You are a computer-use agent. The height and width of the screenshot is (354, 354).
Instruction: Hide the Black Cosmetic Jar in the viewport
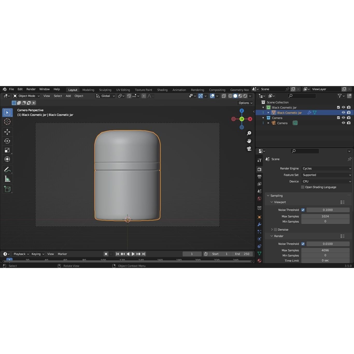coord(343,112)
